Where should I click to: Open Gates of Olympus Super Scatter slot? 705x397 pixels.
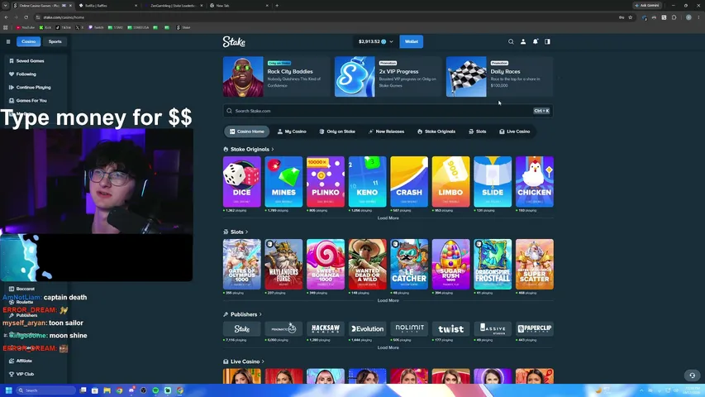coord(535,264)
